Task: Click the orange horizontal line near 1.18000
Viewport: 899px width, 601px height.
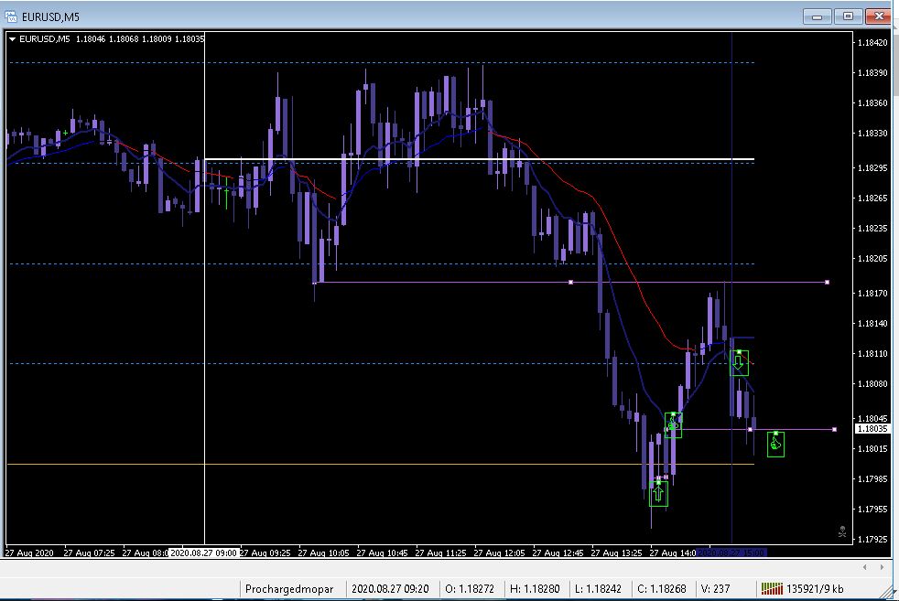Action: point(380,464)
